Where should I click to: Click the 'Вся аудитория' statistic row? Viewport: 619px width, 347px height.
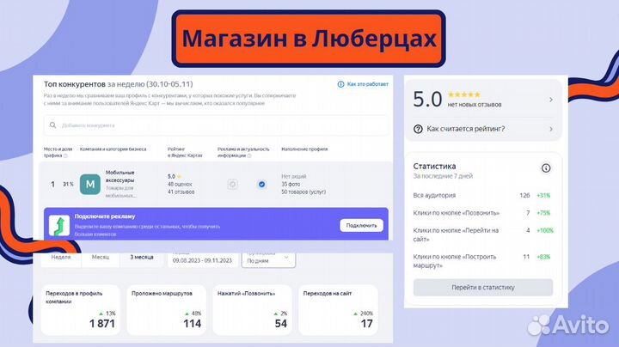tap(482, 195)
